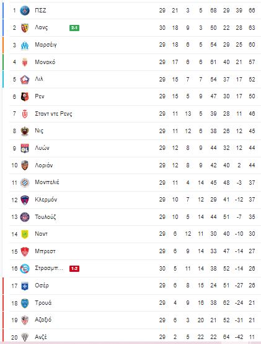The image size is (261, 344).
Task: Click the Οσέρ blue crest
Action: 25,286
